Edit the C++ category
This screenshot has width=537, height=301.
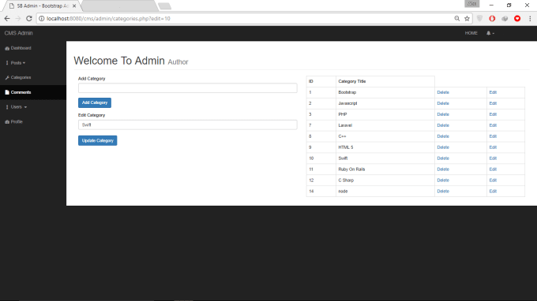click(x=493, y=136)
